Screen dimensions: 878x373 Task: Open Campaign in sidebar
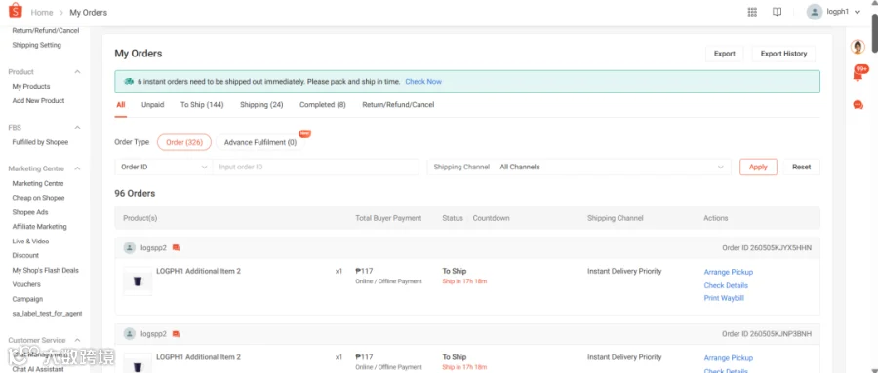pos(27,299)
